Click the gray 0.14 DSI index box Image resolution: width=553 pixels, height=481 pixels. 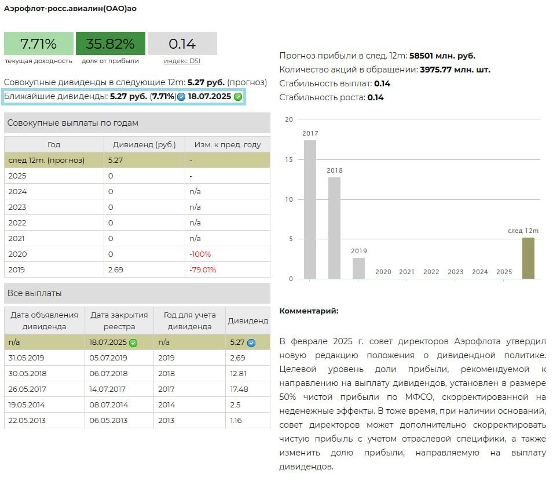(x=182, y=43)
